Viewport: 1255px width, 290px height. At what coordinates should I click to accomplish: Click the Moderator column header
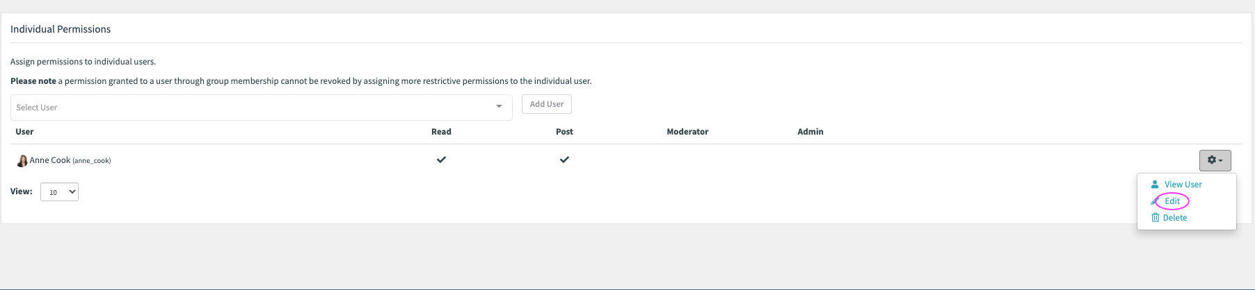[687, 132]
